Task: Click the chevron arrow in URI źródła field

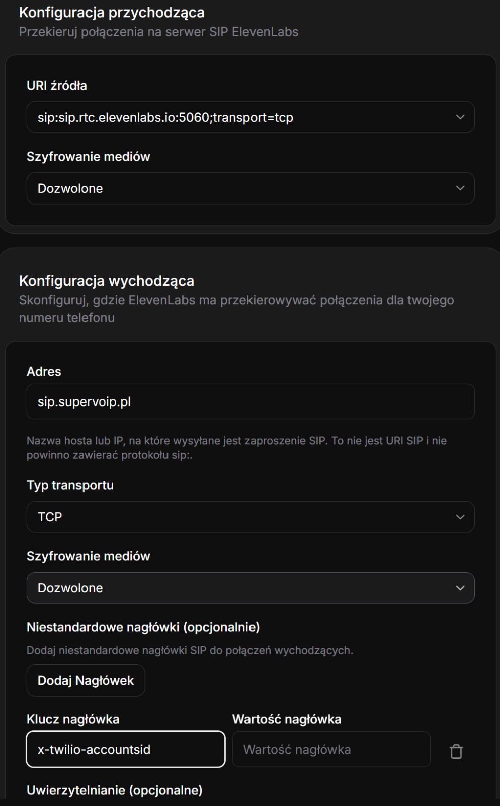Action: (460, 117)
